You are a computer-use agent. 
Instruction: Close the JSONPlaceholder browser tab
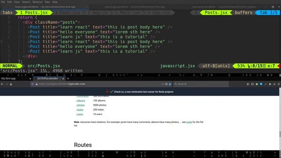click(x=63, y=79)
